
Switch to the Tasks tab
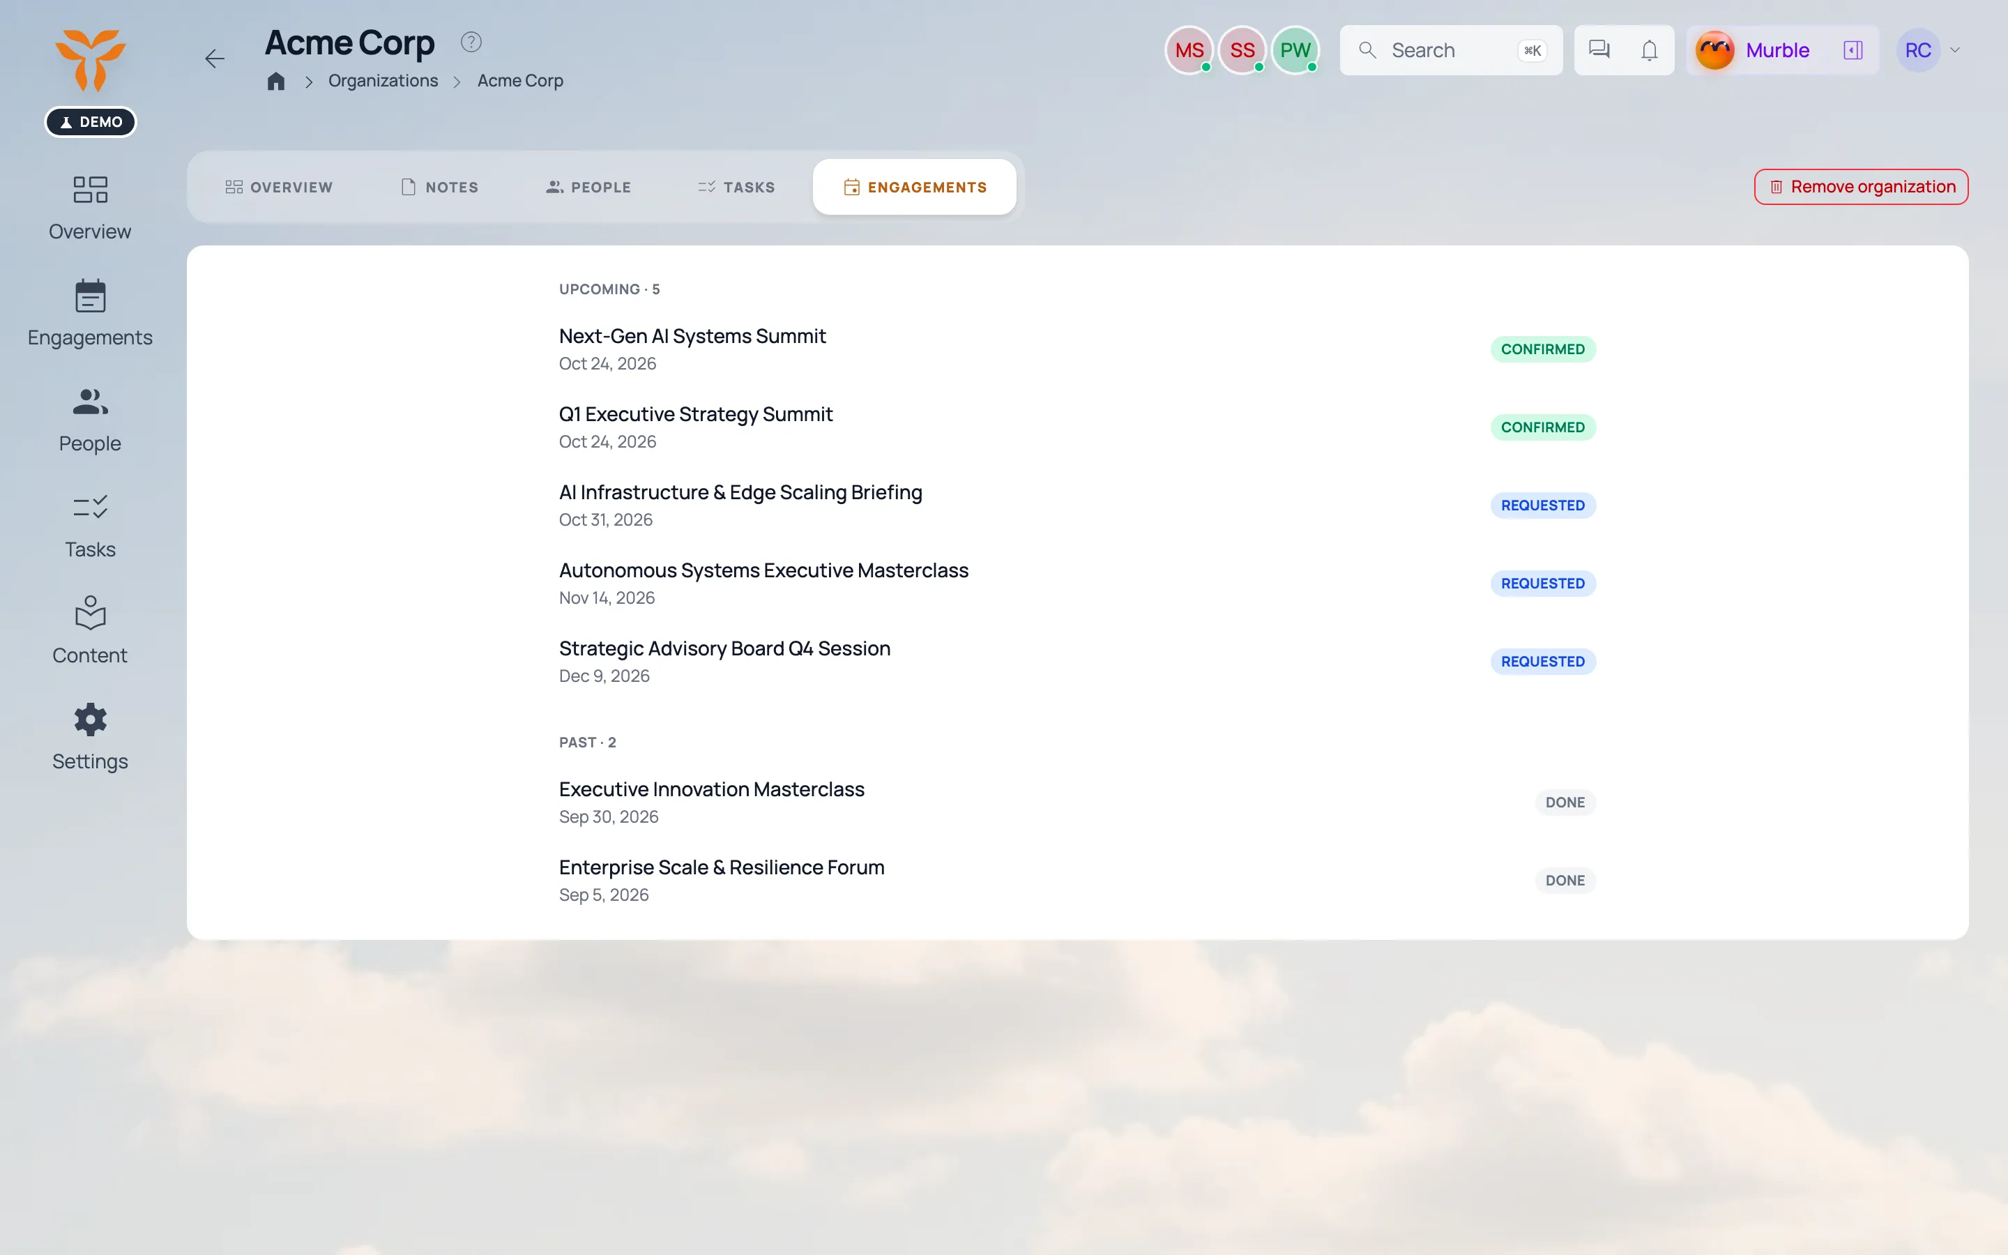click(736, 187)
